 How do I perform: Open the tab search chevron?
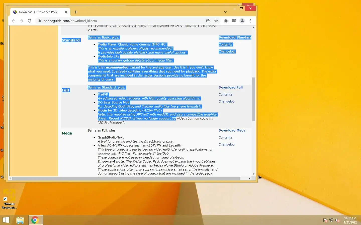[225, 12]
